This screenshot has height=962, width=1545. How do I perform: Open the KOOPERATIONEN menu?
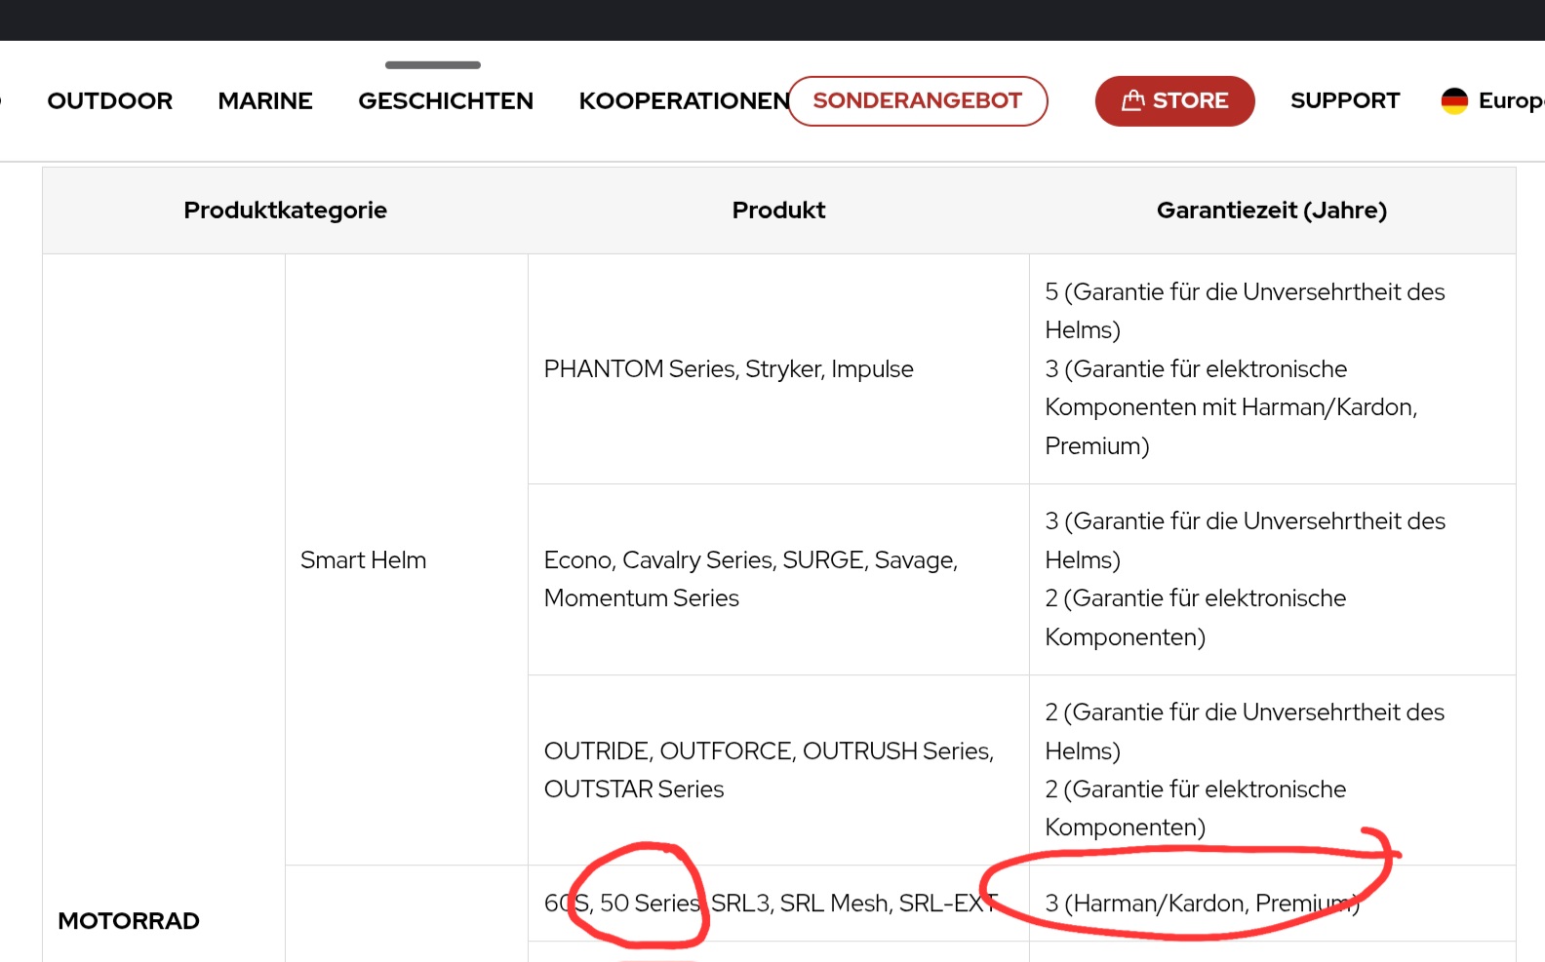click(x=684, y=100)
